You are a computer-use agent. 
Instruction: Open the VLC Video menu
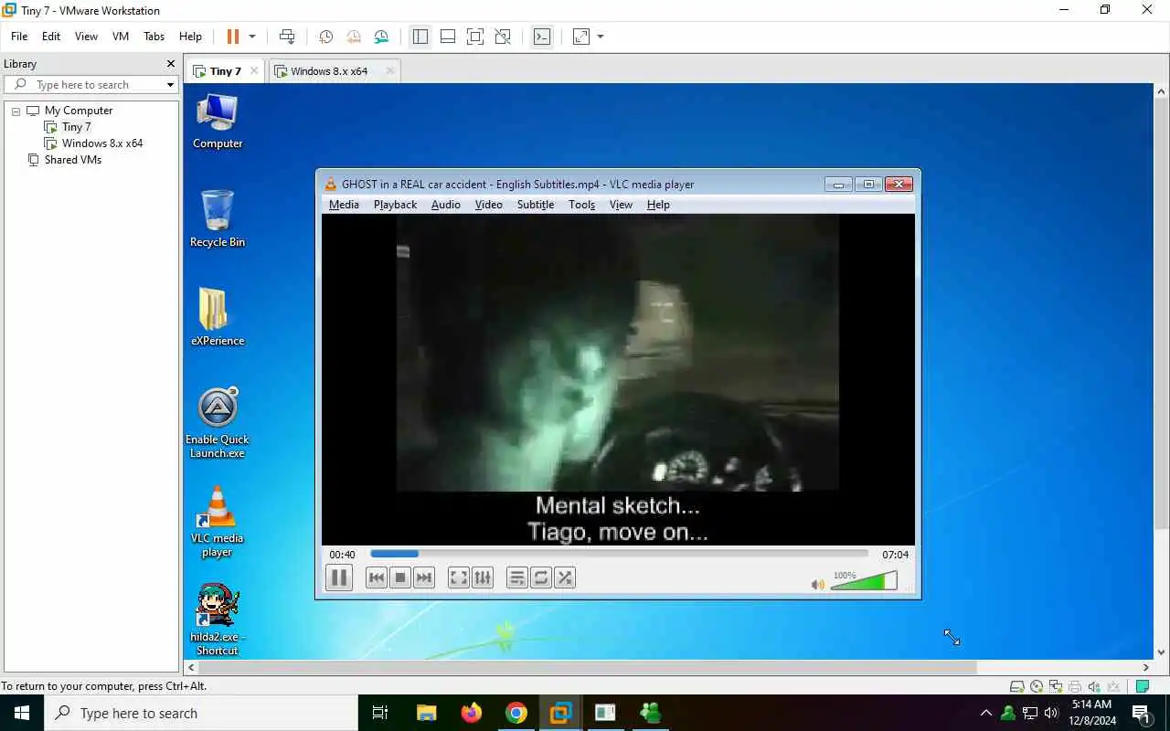[x=489, y=205]
